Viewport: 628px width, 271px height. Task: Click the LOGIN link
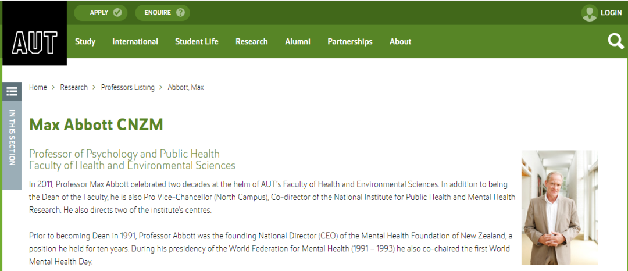point(611,13)
